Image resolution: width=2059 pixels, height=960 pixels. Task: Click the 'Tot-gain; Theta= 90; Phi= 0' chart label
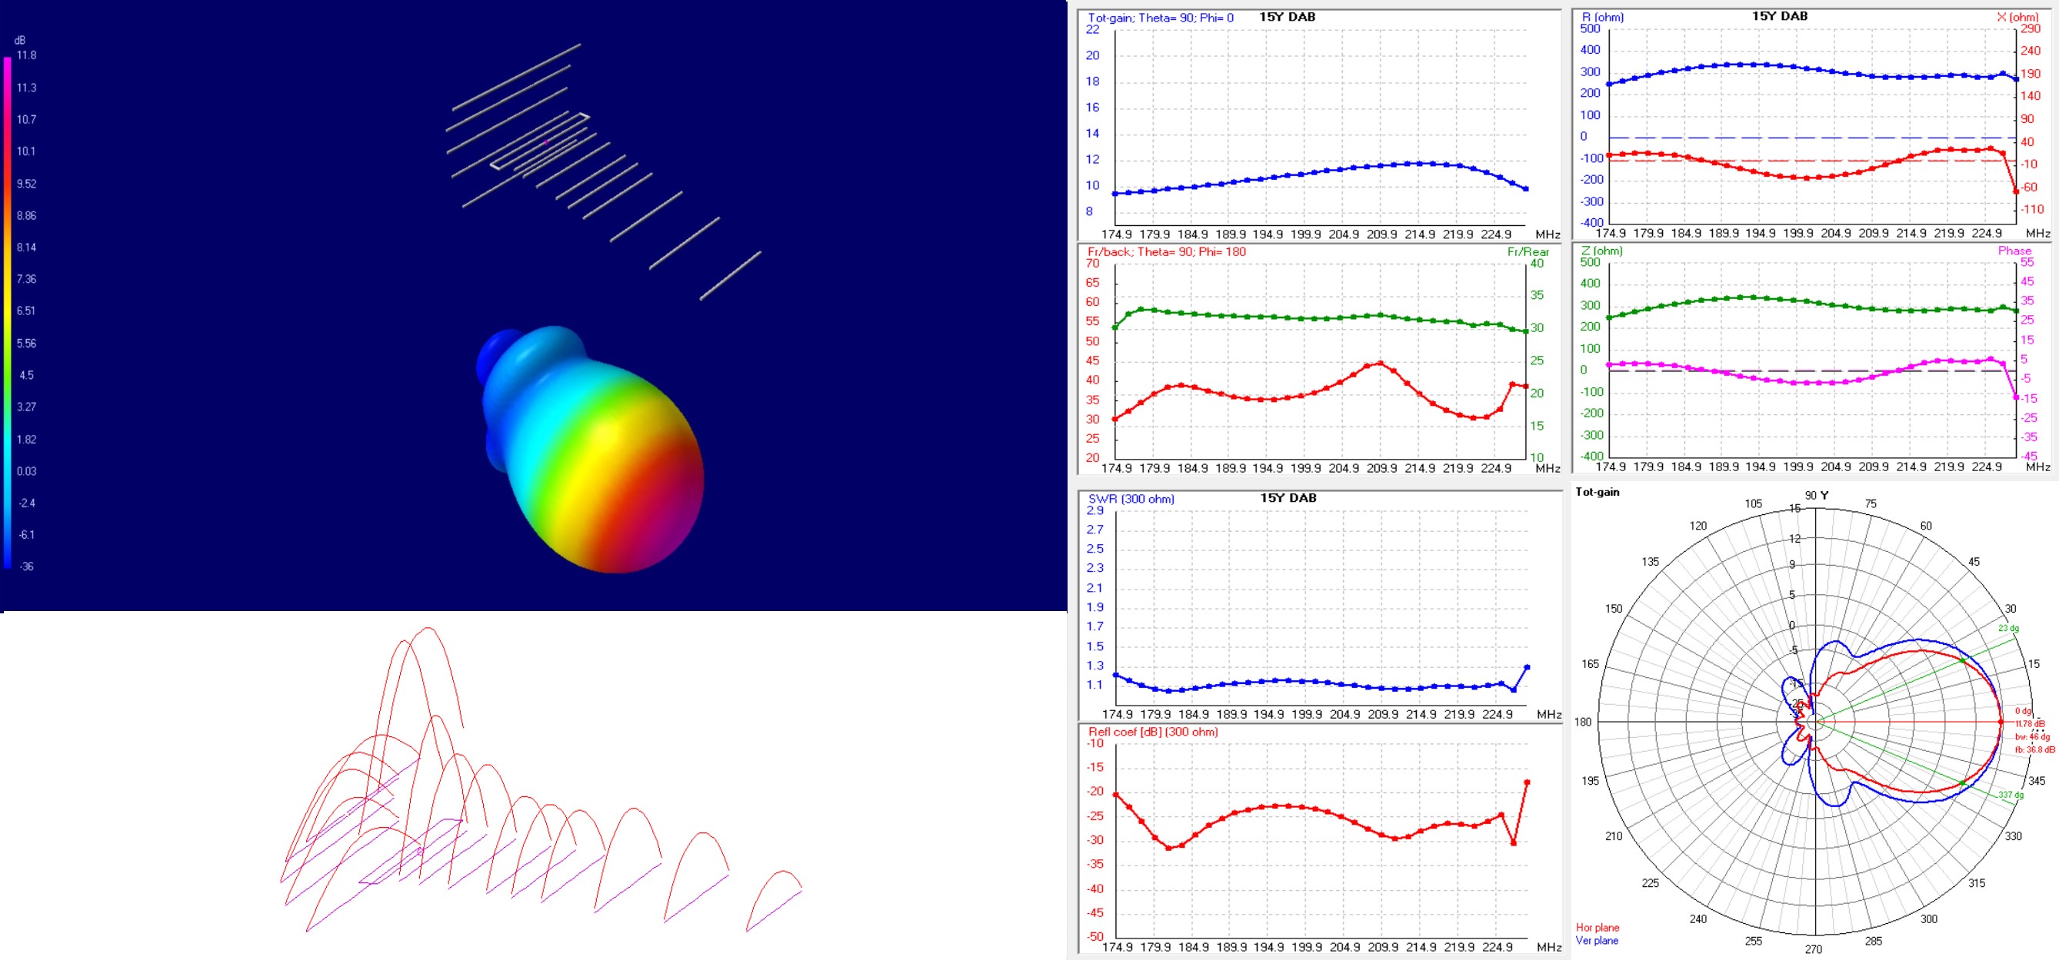click(1161, 18)
